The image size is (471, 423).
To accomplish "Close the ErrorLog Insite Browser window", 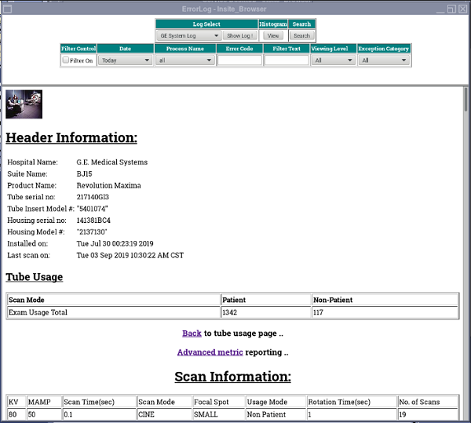I will point(463,8).
